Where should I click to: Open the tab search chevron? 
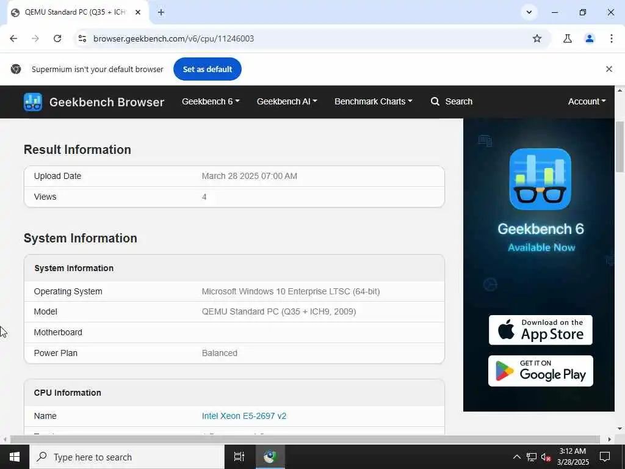click(529, 12)
